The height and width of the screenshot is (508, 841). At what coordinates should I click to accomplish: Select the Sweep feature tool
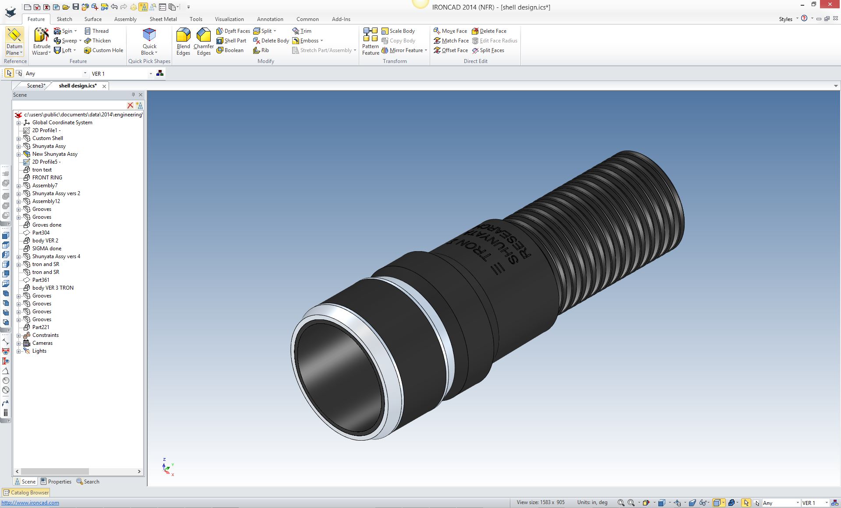pos(67,41)
